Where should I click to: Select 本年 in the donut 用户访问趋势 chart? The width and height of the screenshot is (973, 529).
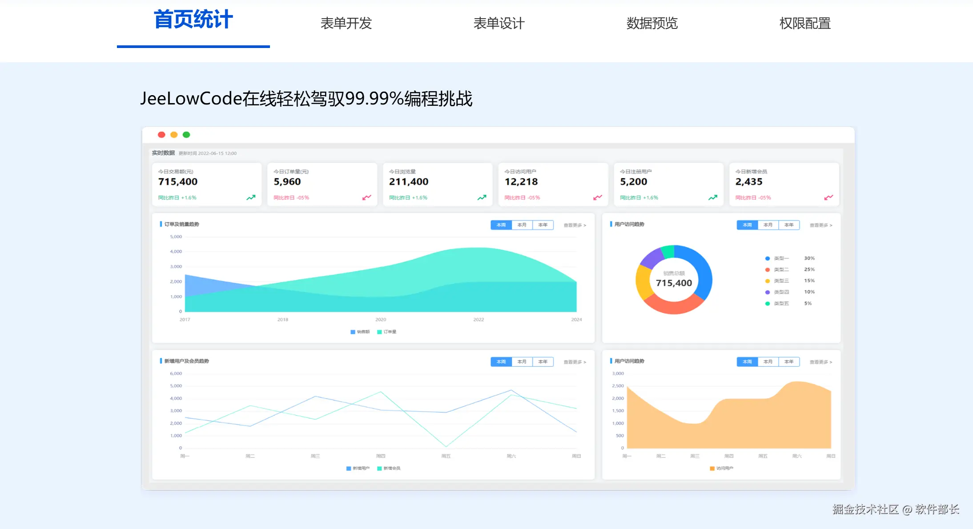coord(789,225)
